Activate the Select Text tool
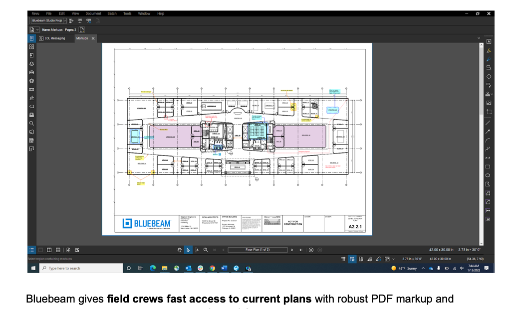This screenshot has width=519, height=309. (197, 249)
